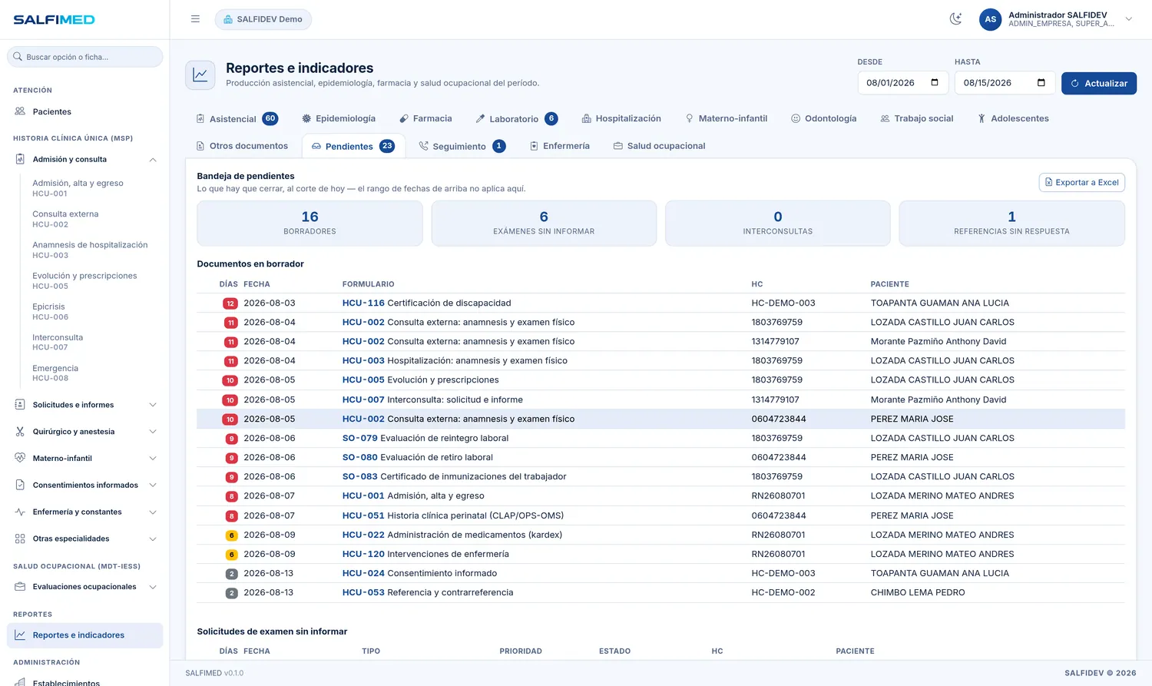Open HCU-024 Consentimiento informado draft
Image resolution: width=1152 pixels, height=686 pixels.
(x=660, y=573)
